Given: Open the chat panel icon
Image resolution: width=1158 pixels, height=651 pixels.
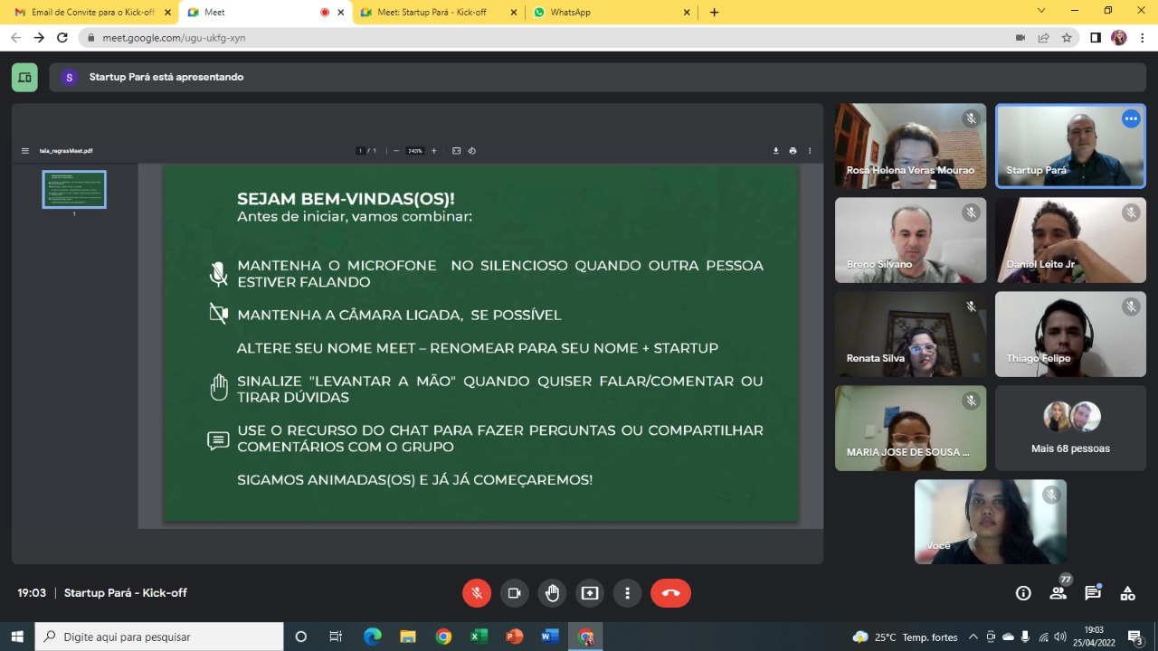Looking at the screenshot, I should [x=1093, y=593].
